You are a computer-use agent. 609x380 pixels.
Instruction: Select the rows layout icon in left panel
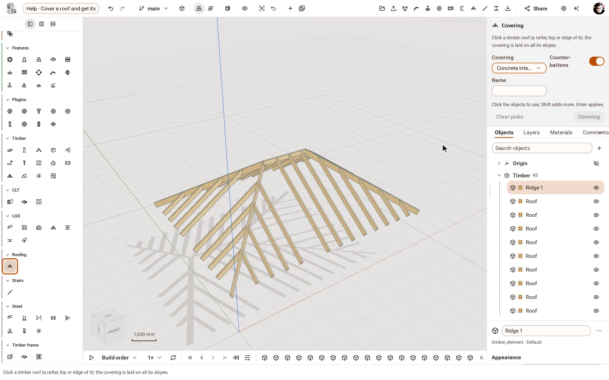[53, 24]
